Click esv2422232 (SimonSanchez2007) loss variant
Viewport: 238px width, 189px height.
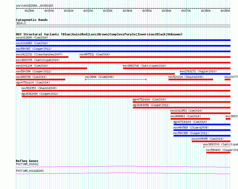[39, 54]
